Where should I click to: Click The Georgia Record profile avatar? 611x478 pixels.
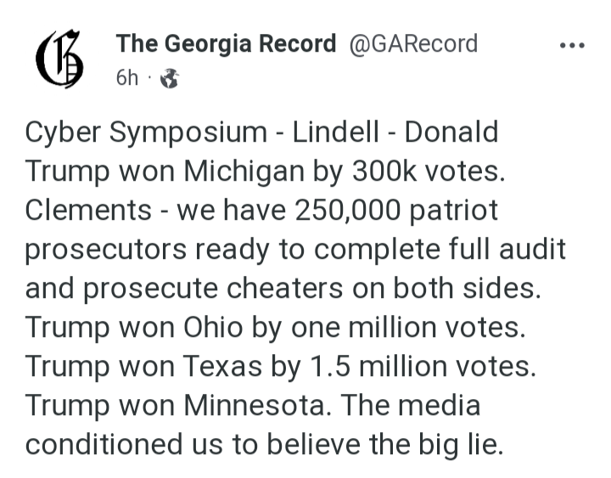coord(60,59)
